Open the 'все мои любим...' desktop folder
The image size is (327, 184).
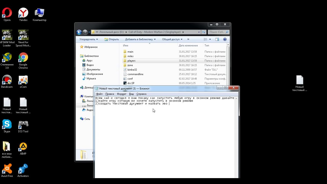point(7,150)
